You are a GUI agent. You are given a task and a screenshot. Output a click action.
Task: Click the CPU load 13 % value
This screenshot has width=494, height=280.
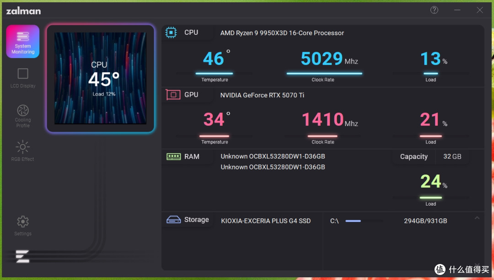pos(434,58)
